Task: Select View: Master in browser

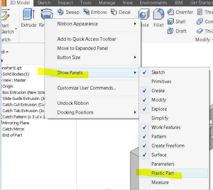Action: coord(14,80)
